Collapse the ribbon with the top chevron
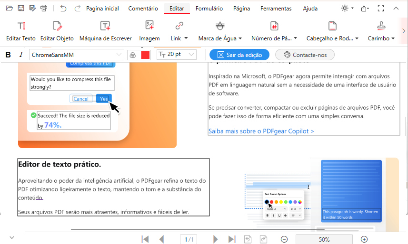 396,8
